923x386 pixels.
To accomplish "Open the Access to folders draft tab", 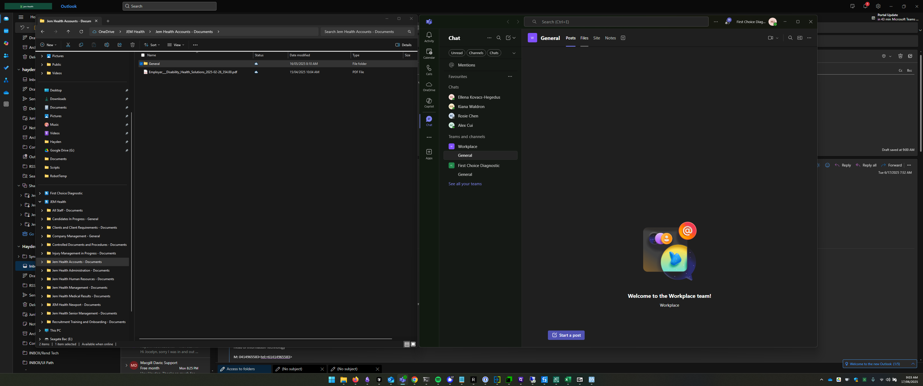I will click(x=244, y=369).
